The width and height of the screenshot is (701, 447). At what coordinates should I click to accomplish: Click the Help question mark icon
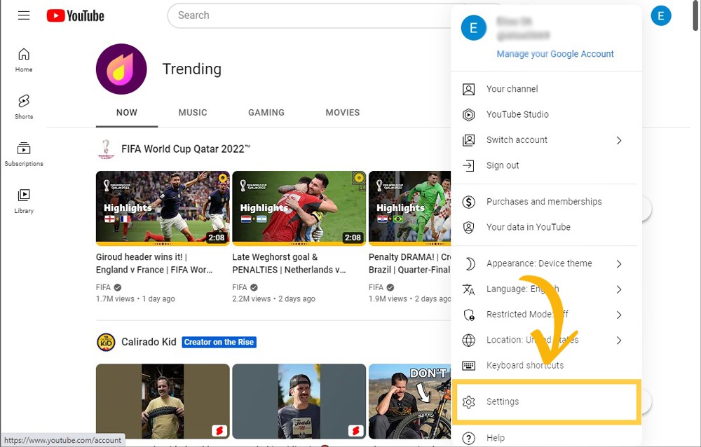(x=468, y=439)
